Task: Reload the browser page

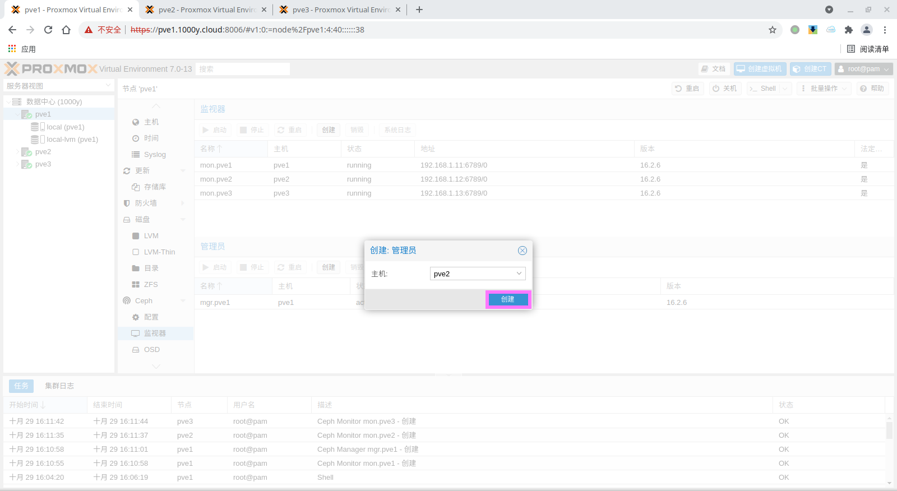Action: tap(48, 30)
